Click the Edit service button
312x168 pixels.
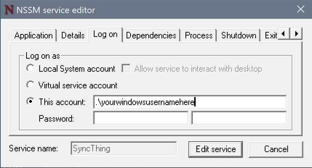click(x=216, y=149)
